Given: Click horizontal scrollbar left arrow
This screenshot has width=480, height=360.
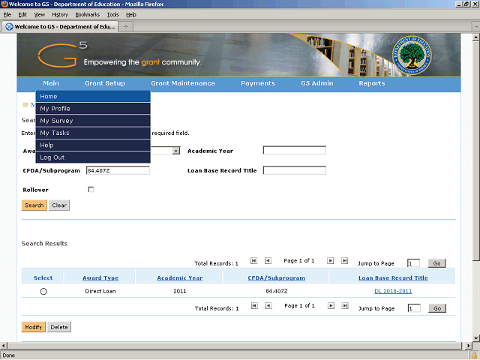Looking at the screenshot, I should [4, 346].
